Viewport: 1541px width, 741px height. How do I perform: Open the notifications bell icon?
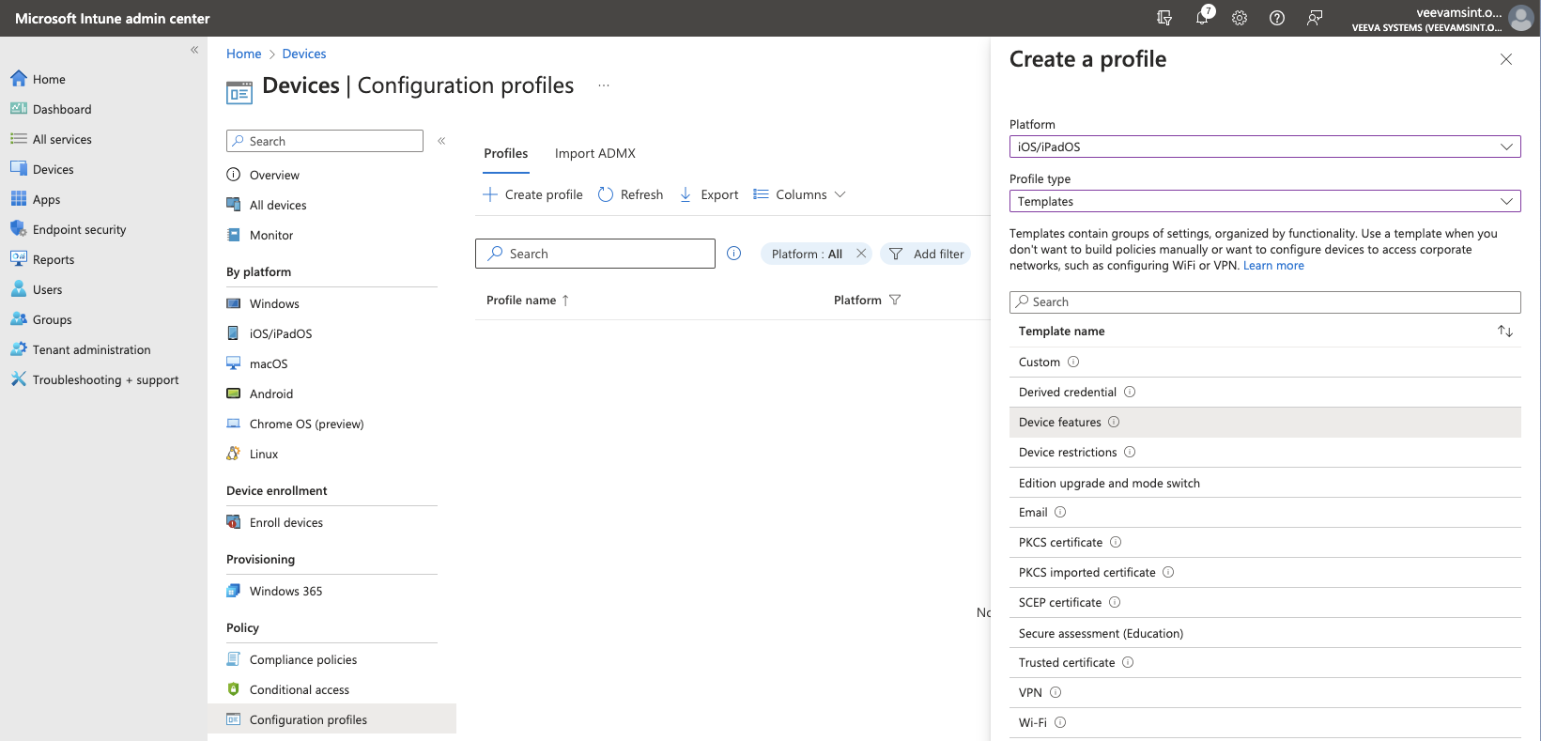point(1202,18)
